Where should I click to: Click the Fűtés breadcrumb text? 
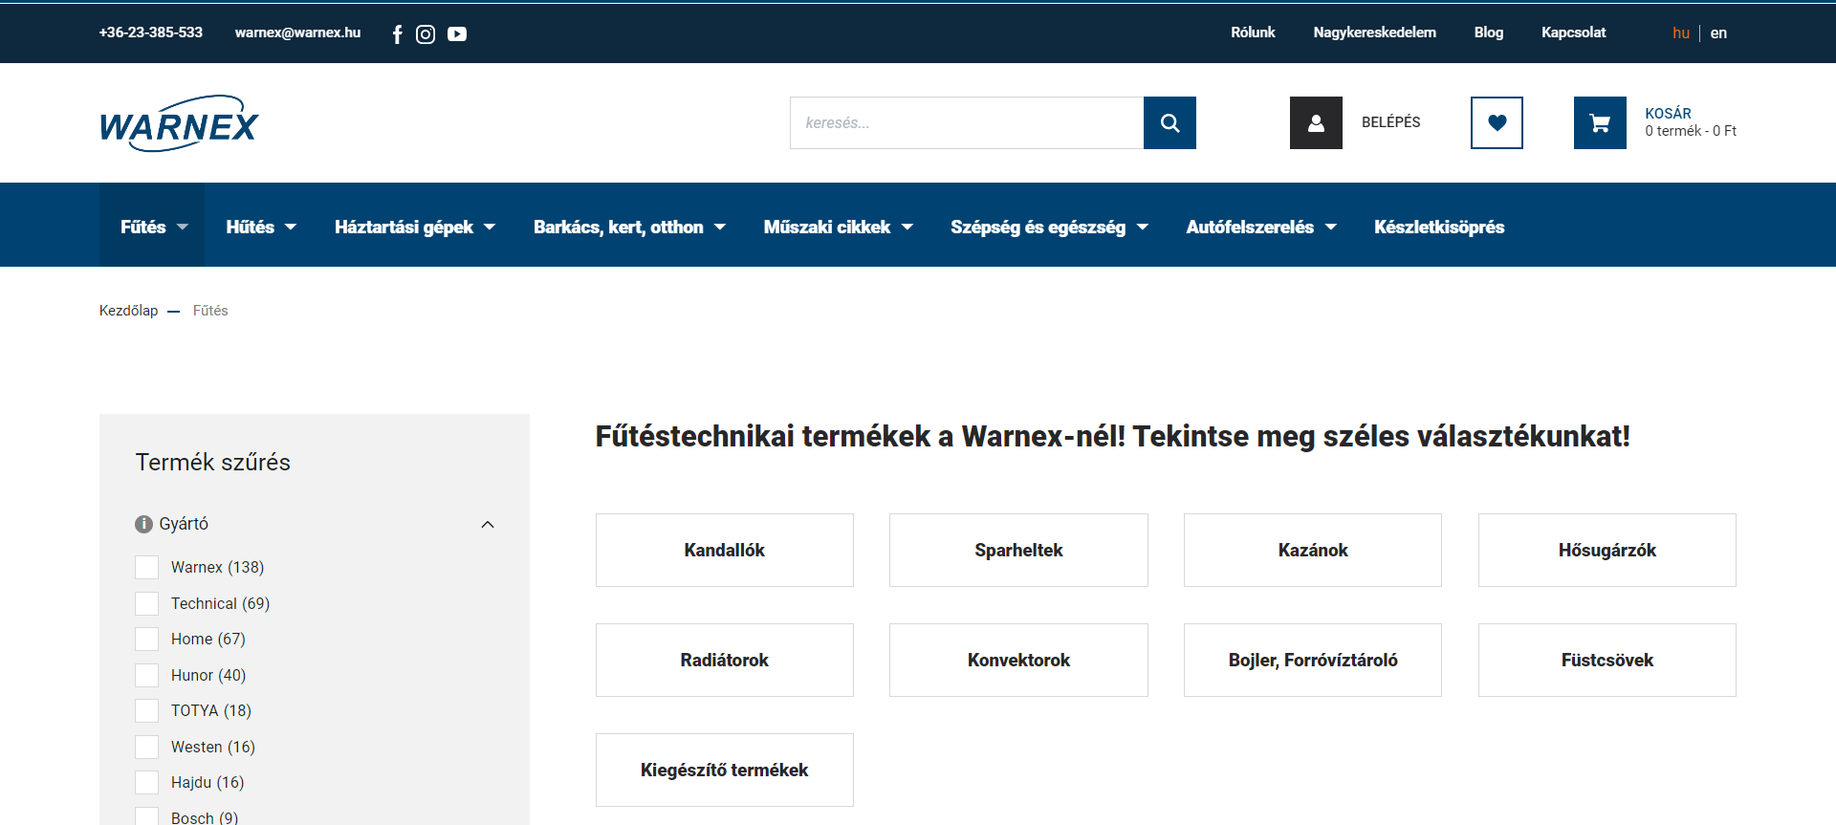(x=210, y=311)
